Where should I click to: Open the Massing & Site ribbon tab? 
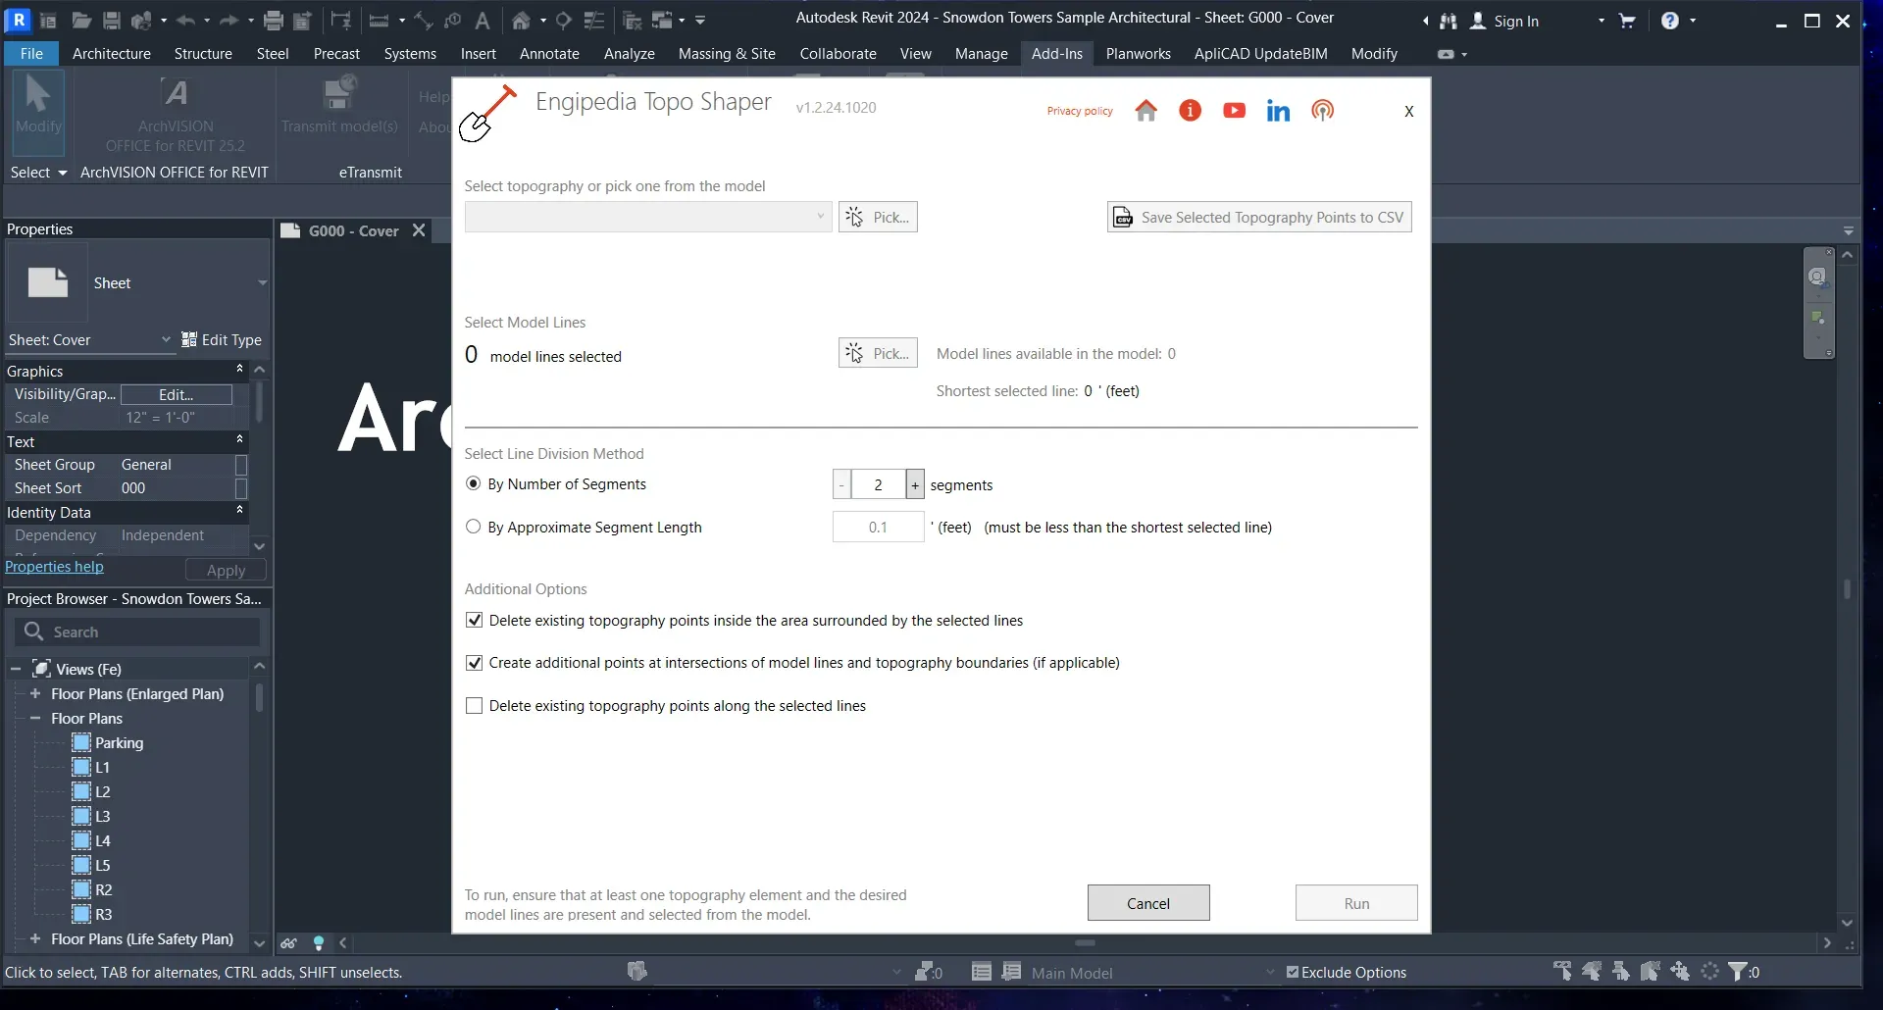[x=727, y=54]
